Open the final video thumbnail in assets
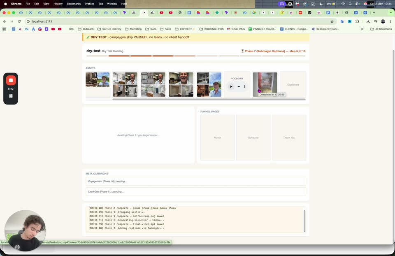This screenshot has height=256, width=395. click(x=265, y=85)
